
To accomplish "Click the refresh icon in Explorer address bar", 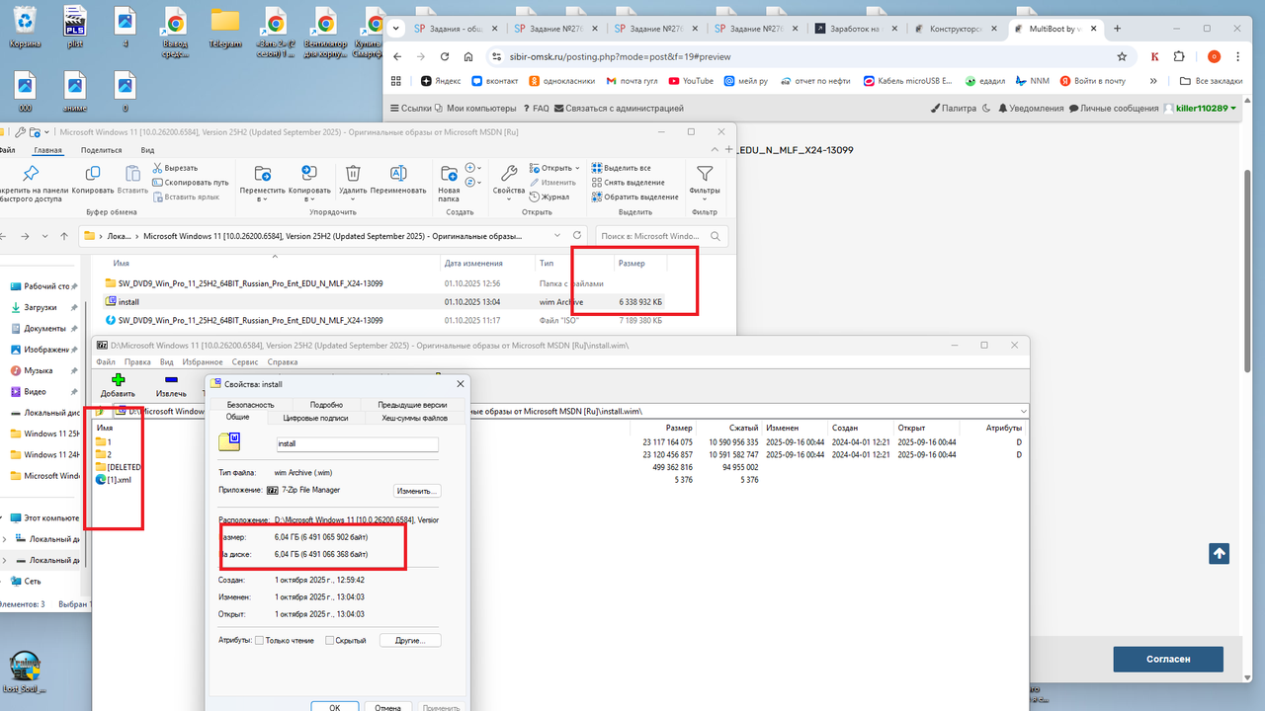I will tap(576, 236).
